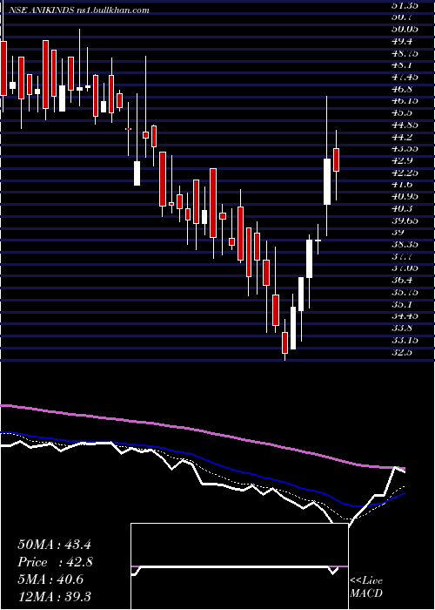The width and height of the screenshot is (435, 610).
Task: Select the 37.7 price axis label
Action: click(x=402, y=256)
